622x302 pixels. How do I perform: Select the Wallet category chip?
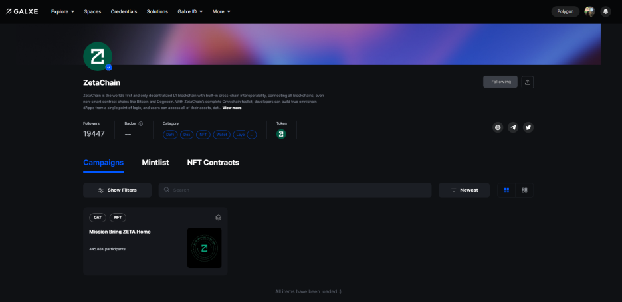(x=222, y=135)
